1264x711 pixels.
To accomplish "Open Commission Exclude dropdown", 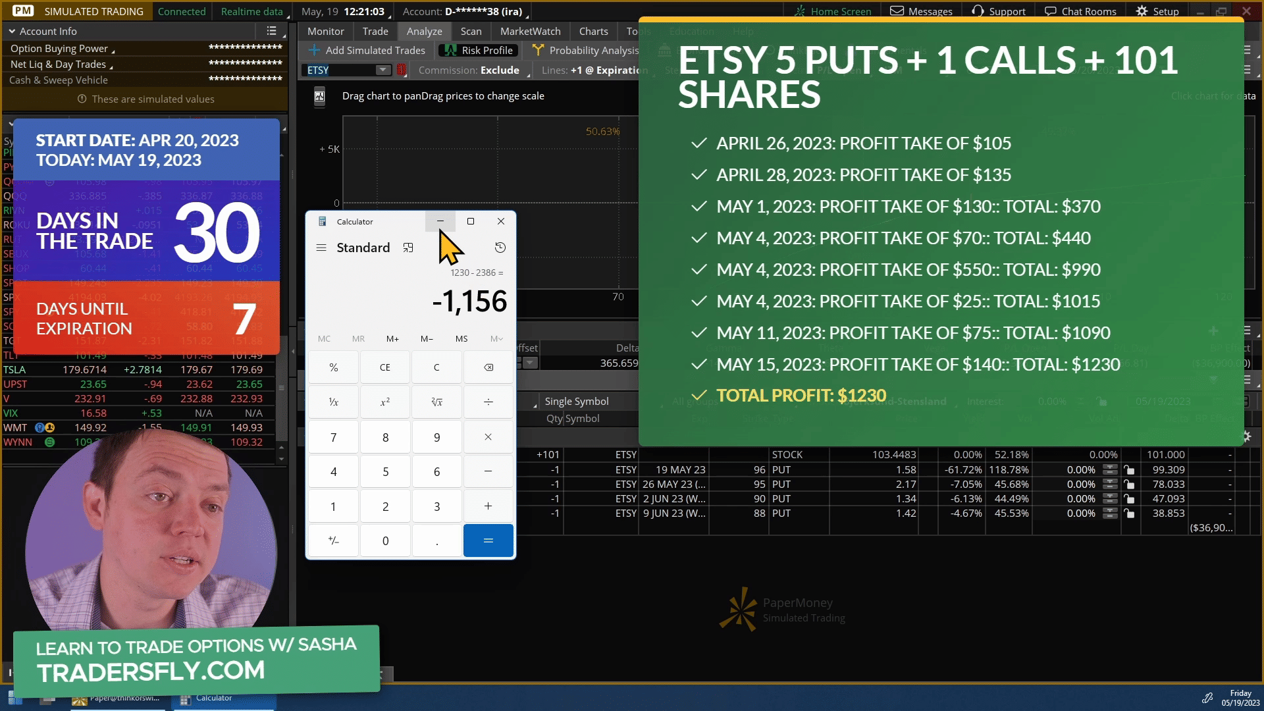I will (x=473, y=70).
